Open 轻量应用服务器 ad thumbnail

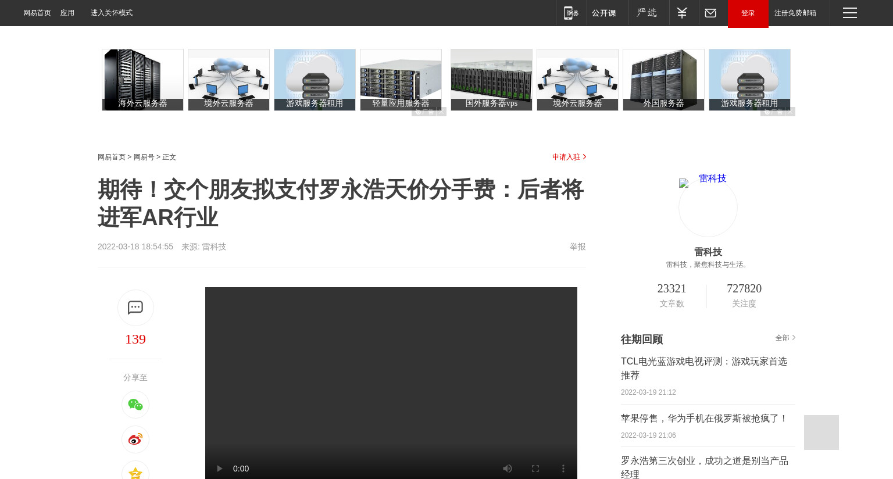[401, 80]
